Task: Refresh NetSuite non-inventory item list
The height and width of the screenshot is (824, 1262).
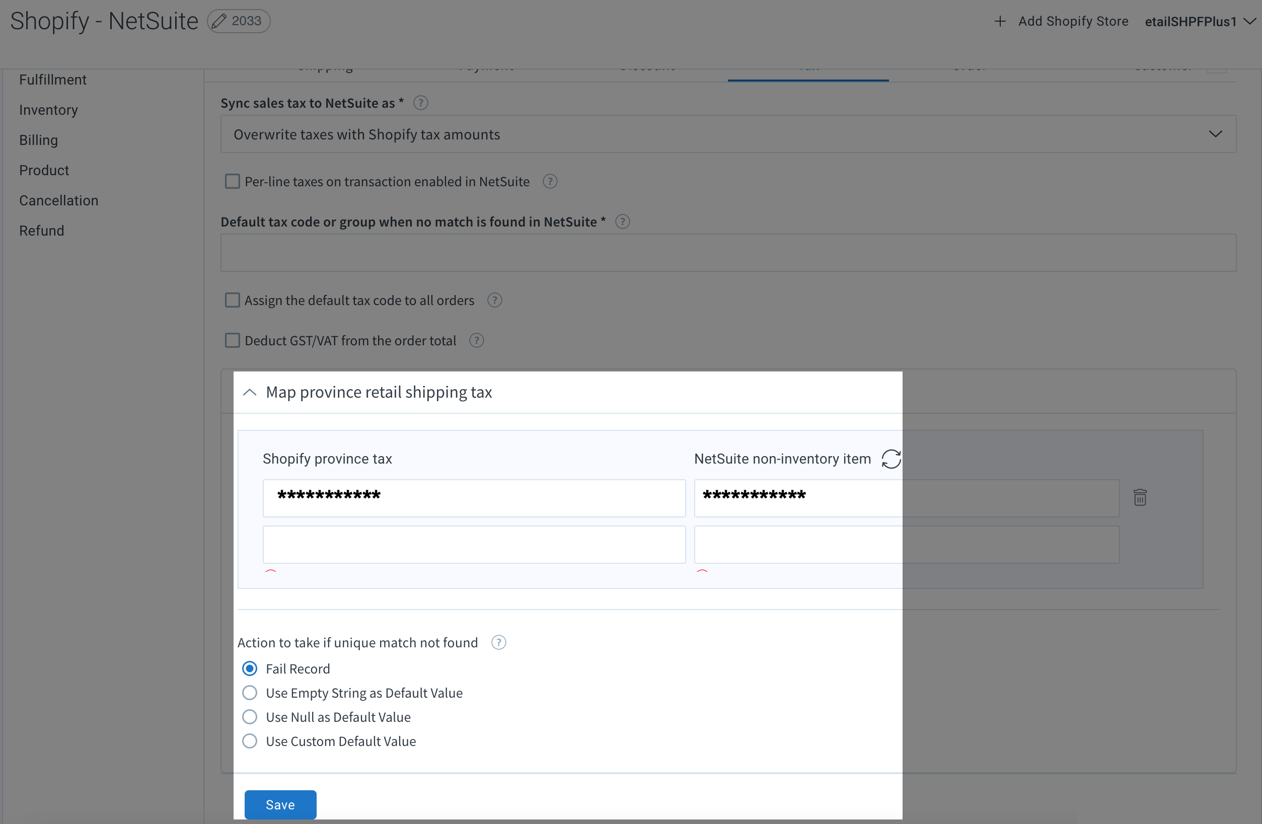Action: coord(891,459)
